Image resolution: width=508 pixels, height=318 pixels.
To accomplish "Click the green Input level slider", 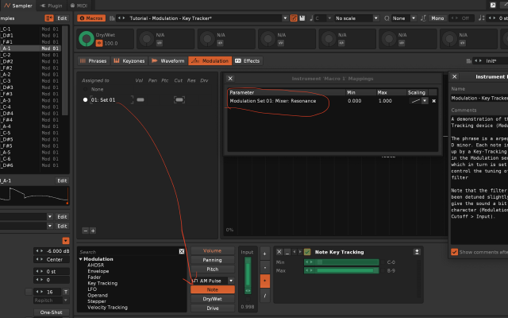I will click(248, 276).
